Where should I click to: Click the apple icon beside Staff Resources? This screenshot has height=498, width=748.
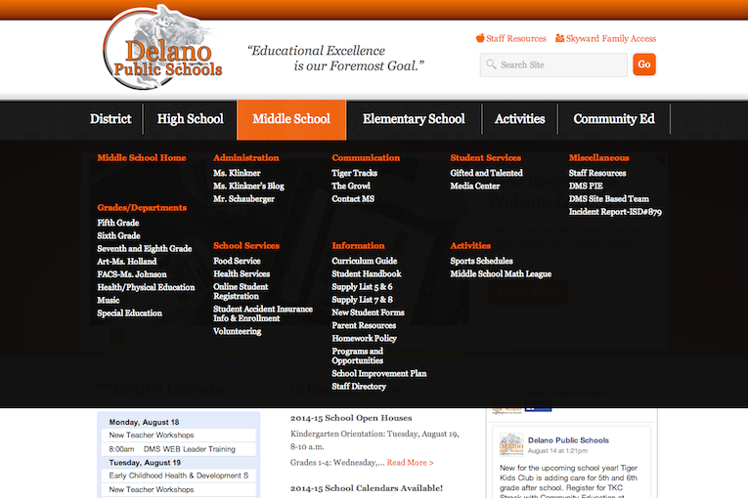pos(480,38)
